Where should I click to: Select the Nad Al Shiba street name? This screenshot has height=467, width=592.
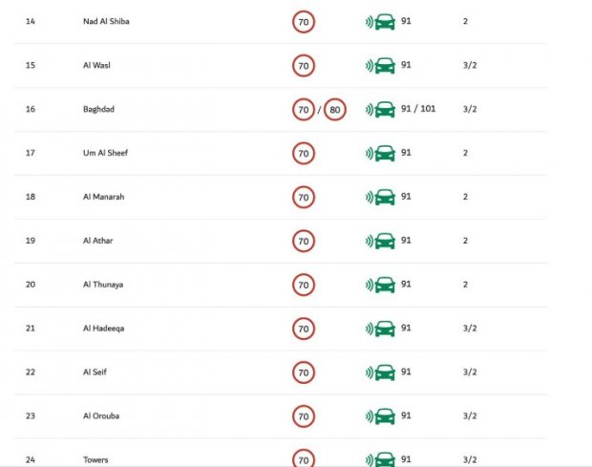[106, 21]
